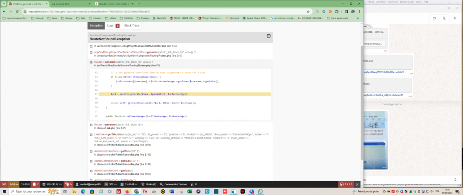Image resolution: width=463 pixels, height=195 pixels.
Task: Open the translation panel icon showing 5
Action: click(69, 184)
